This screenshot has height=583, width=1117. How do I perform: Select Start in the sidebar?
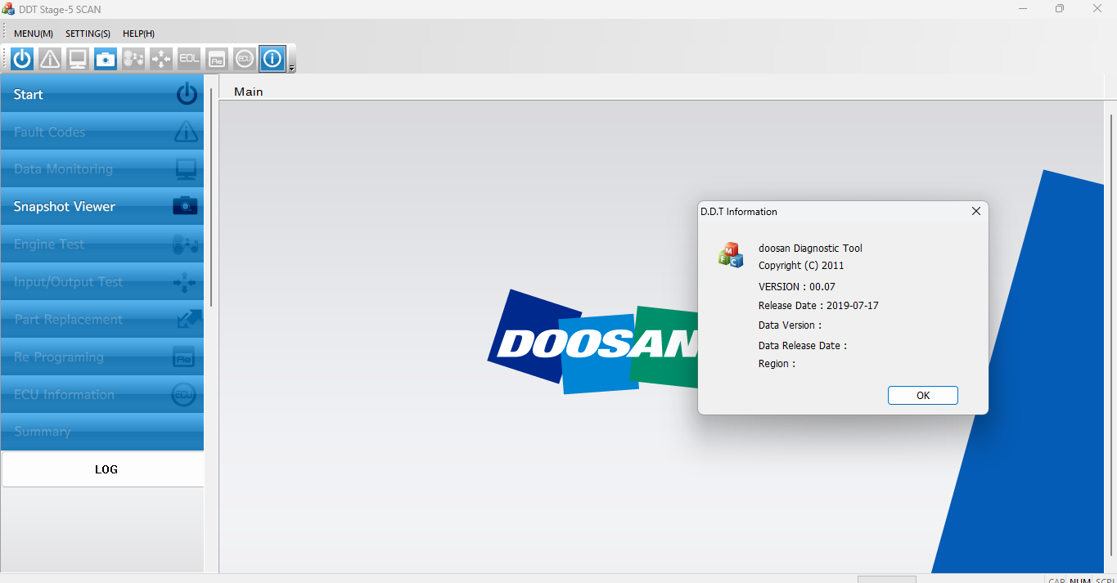pos(102,94)
